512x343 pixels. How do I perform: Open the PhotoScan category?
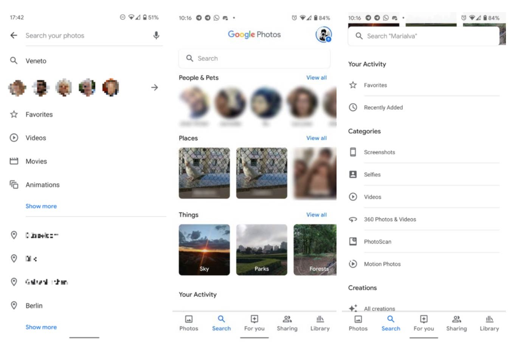[424, 242]
